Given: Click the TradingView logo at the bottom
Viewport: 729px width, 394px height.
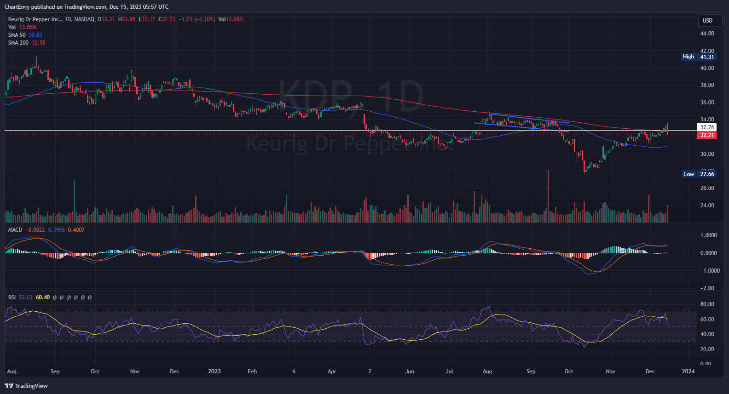Looking at the screenshot, I should pos(26,386).
